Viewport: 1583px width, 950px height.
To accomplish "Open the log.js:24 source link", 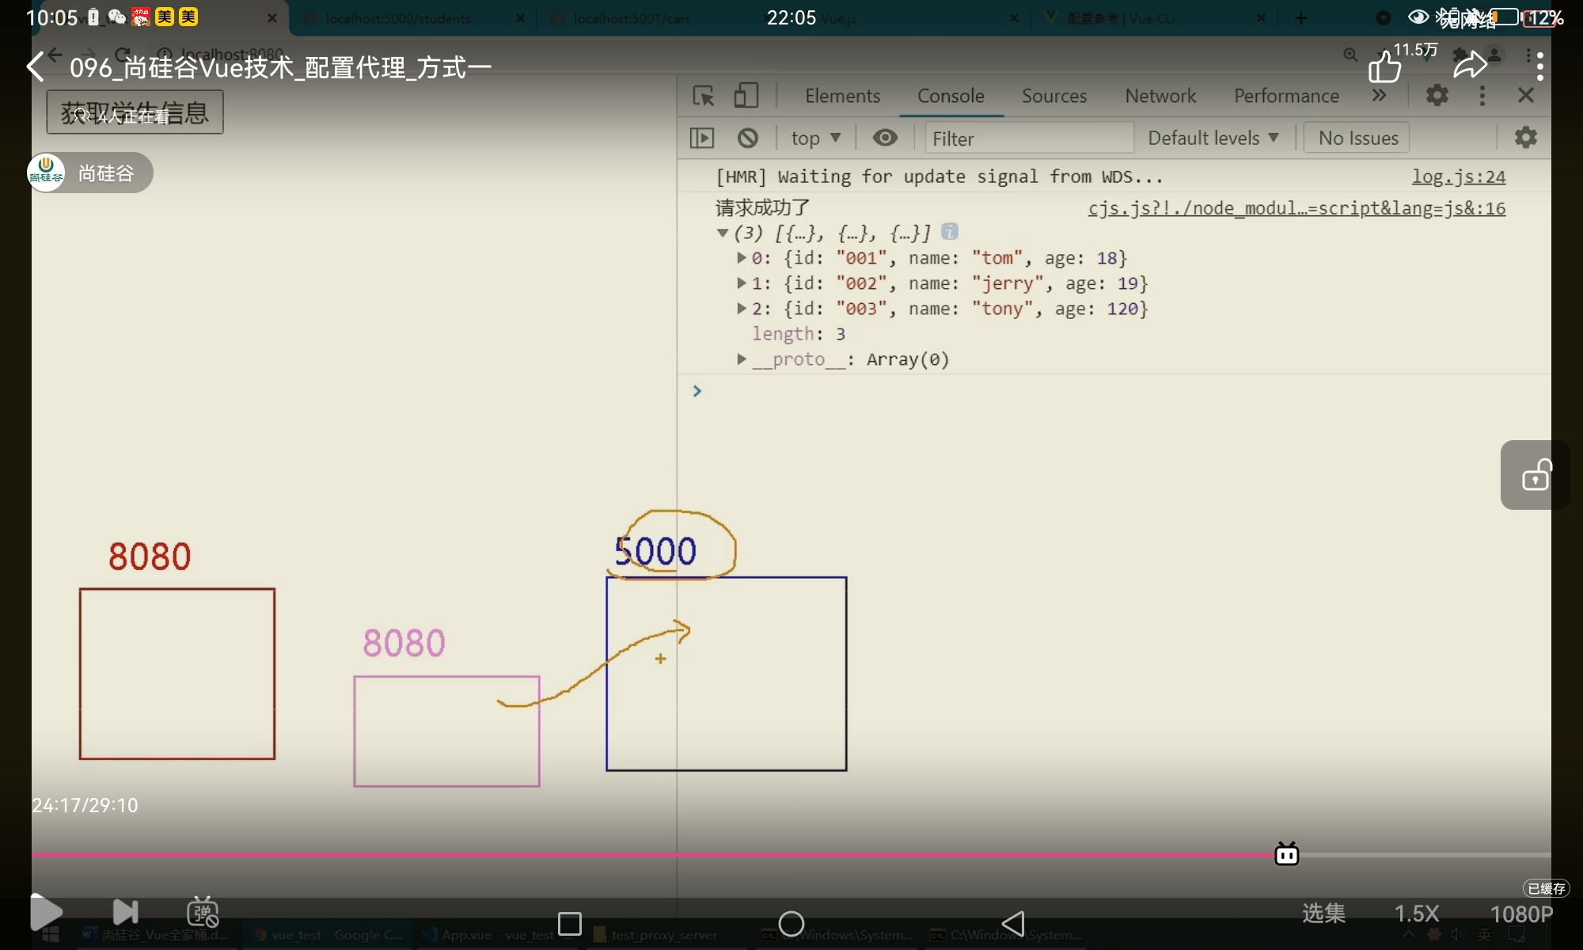I will [1458, 177].
